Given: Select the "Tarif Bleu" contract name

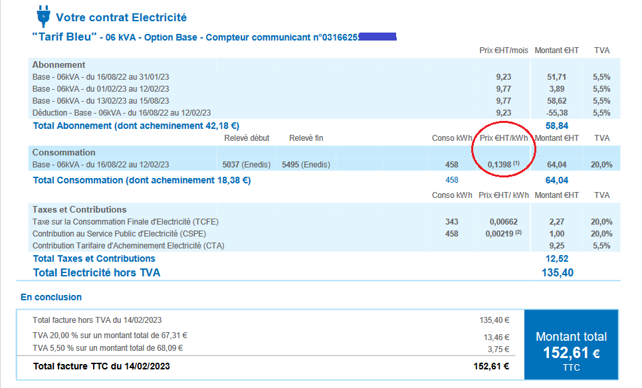Looking at the screenshot, I should click(63, 37).
